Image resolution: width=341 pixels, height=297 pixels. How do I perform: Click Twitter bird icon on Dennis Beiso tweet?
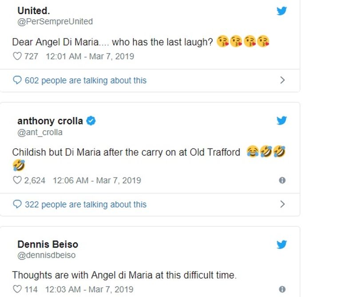(282, 245)
